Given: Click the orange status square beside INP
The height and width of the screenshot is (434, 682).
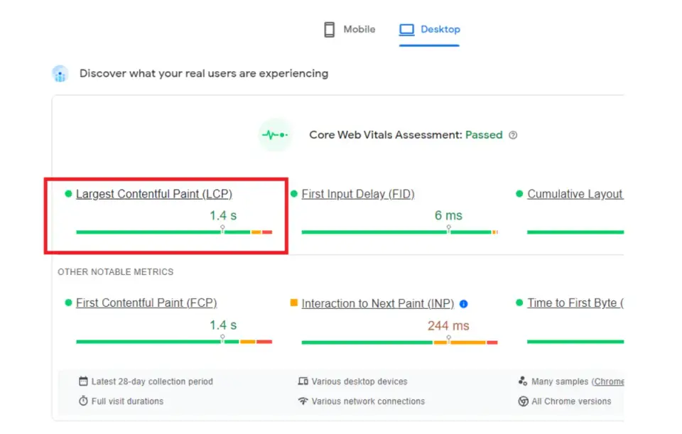Looking at the screenshot, I should (x=293, y=303).
